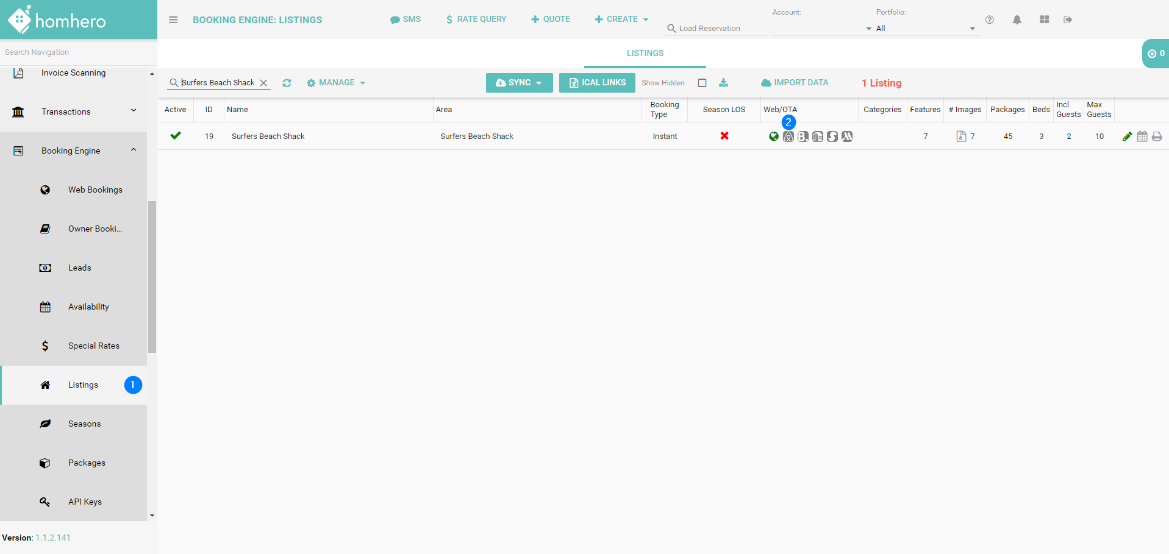Click the Booking.com channel icon
Image resolution: width=1169 pixels, height=554 pixels.
coord(803,137)
